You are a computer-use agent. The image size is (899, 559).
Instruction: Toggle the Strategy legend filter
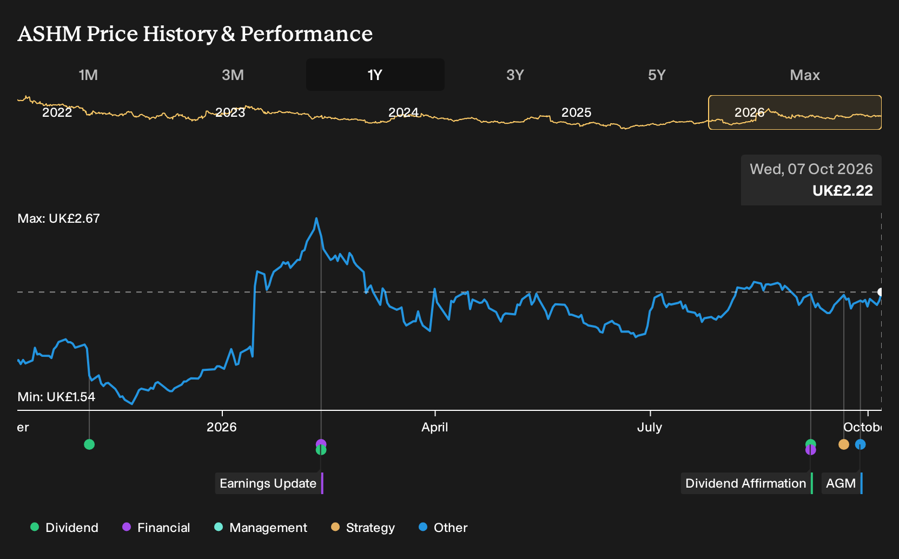363,528
